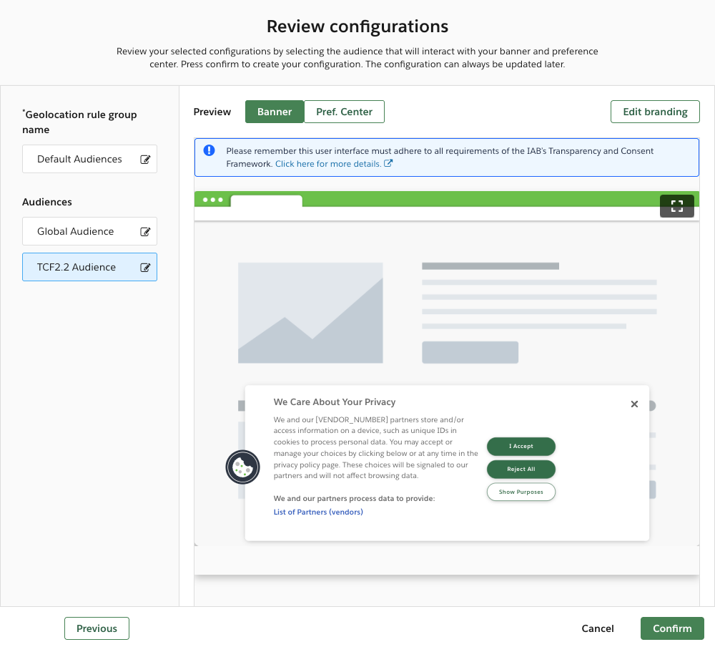Click edit icon for TCF2.2 Audience
The width and height of the screenshot is (715, 647).
(x=145, y=267)
